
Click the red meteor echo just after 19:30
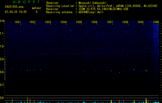click(x=12, y=68)
